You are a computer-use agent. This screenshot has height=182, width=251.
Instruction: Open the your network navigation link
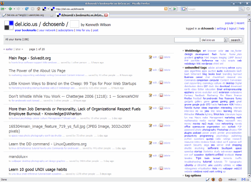click(x=47, y=30)
